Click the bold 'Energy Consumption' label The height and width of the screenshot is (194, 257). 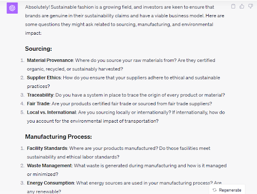[51, 183]
